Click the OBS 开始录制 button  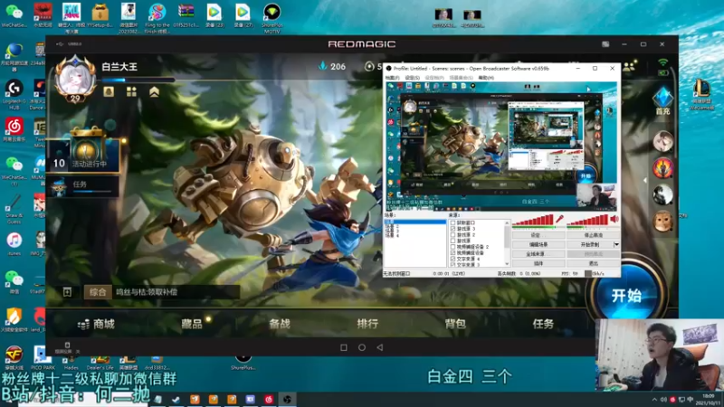click(590, 244)
